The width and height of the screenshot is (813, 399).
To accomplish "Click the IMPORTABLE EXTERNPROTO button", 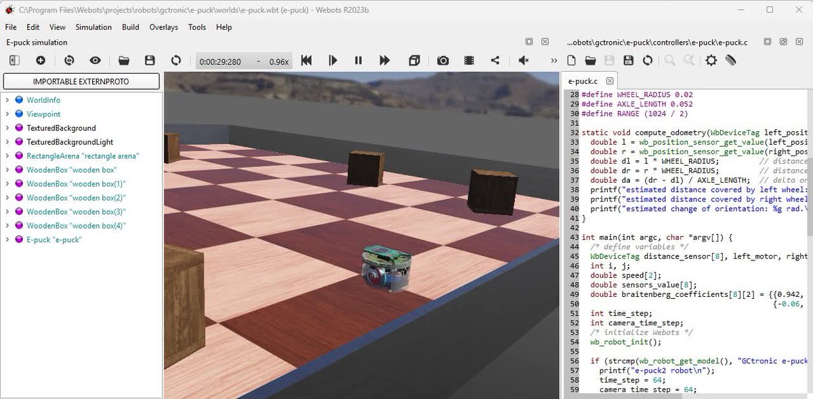I will [81, 81].
